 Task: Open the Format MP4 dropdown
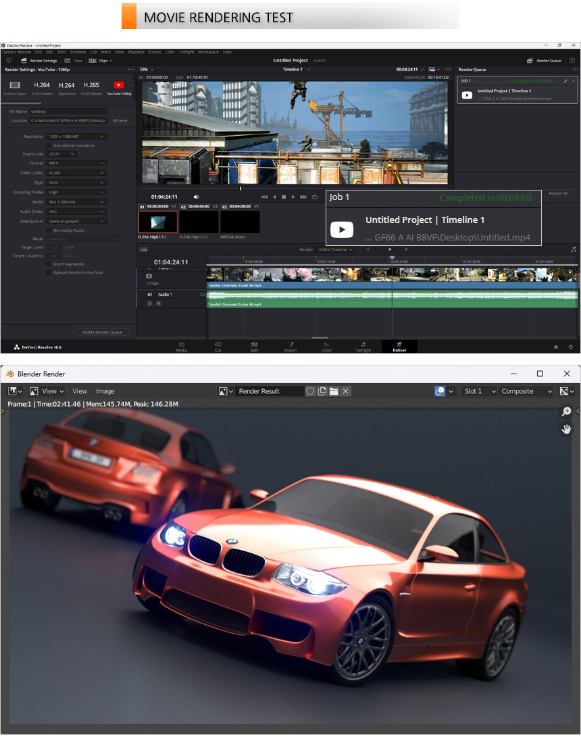tap(76, 163)
